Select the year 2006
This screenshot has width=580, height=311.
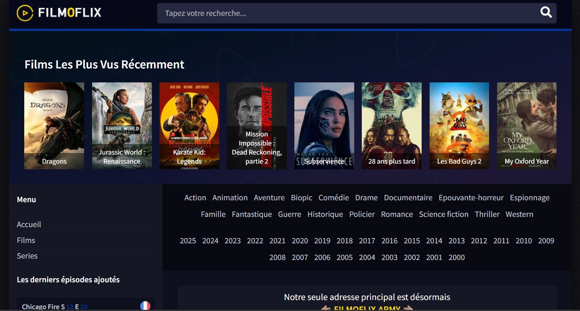[x=322, y=257]
